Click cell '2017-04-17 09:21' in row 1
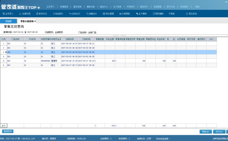228x141 pixels. pos(86,44)
